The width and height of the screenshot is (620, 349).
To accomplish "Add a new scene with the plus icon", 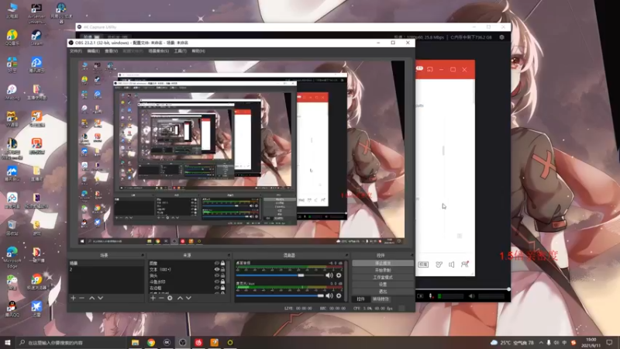I will (x=73, y=298).
